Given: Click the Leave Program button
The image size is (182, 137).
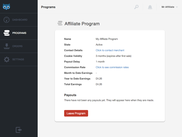Looking at the screenshot, I should 76,113.
